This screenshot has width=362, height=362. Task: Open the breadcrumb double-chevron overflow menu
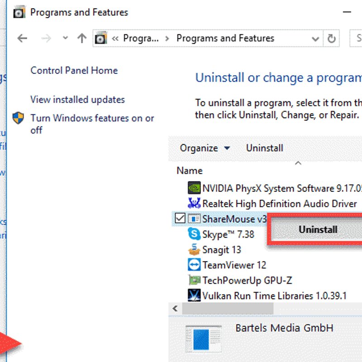pos(115,38)
